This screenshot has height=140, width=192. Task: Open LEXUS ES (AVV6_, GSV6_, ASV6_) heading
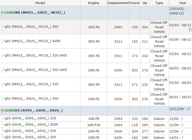33,110
